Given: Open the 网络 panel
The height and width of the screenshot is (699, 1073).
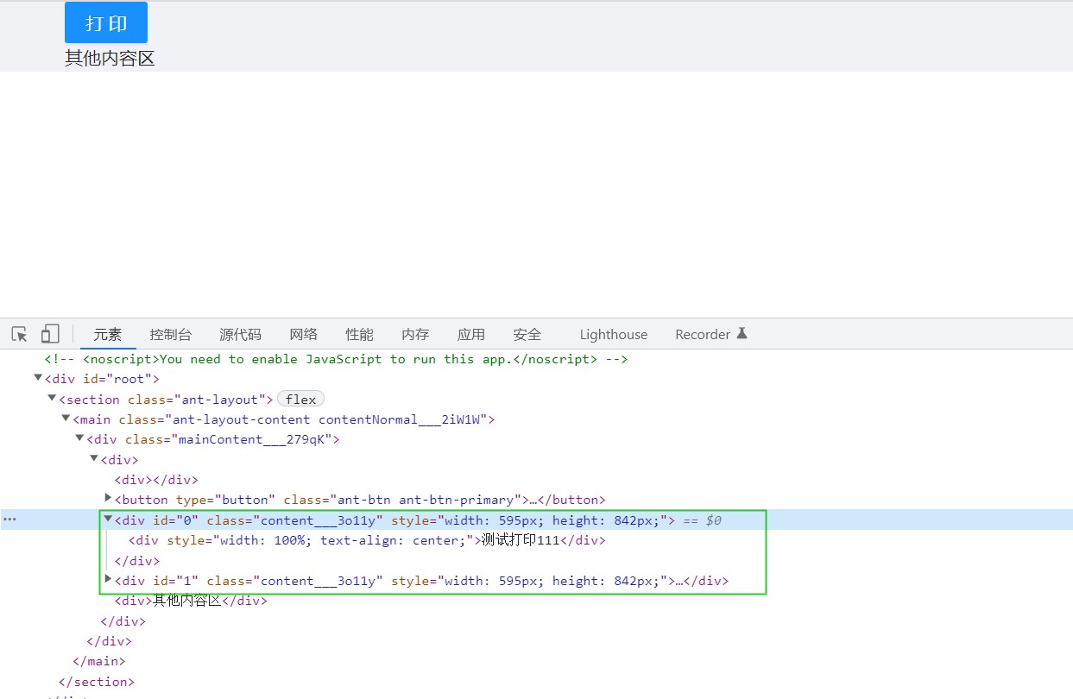Looking at the screenshot, I should (x=303, y=334).
